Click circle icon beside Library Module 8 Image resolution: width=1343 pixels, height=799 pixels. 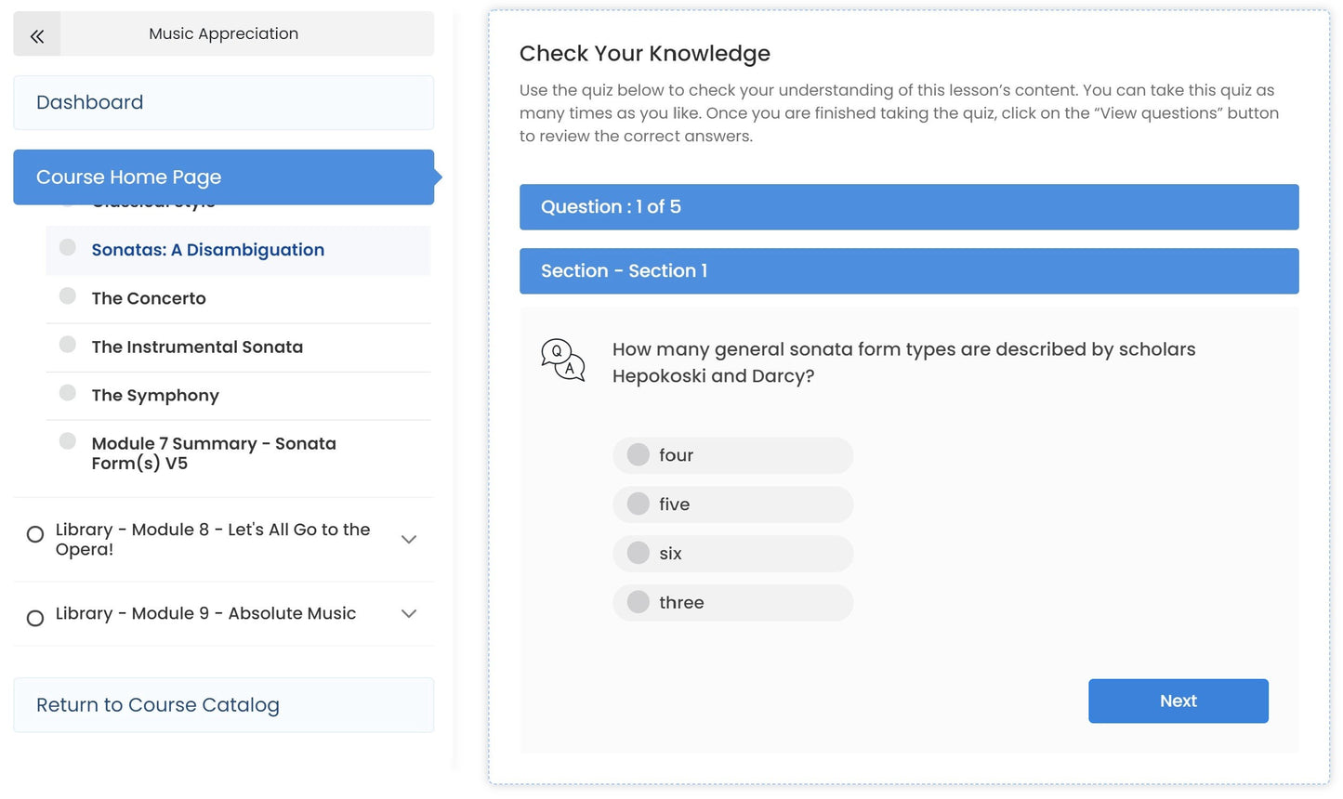[35, 535]
